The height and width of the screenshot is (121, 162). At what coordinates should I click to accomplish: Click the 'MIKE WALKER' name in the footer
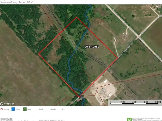(x=7, y=119)
